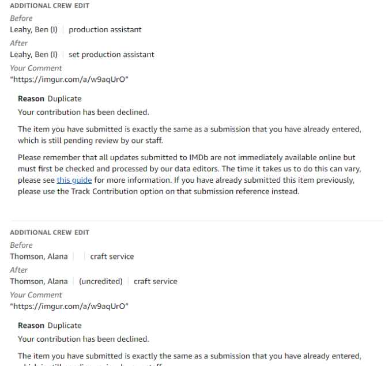392x366 pixels.
Task: Click second "Your contribution has been declined." message
Action: click(x=84, y=339)
